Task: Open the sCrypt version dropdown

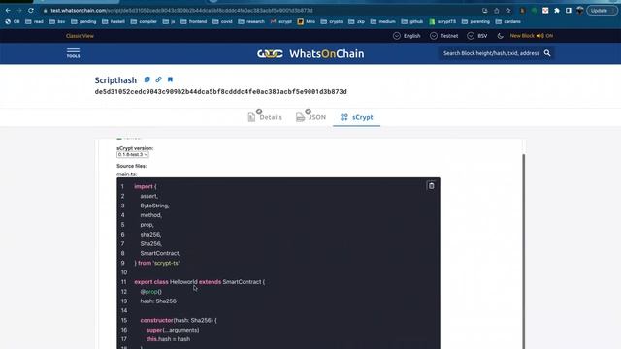Action: (133, 155)
